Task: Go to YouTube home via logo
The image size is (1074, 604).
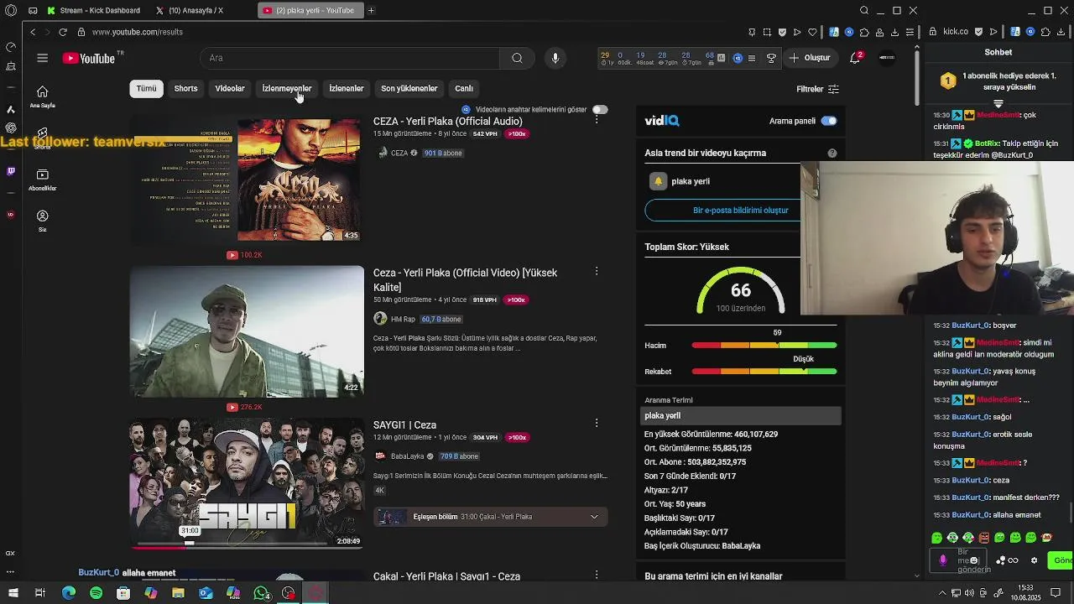Action: point(89,58)
